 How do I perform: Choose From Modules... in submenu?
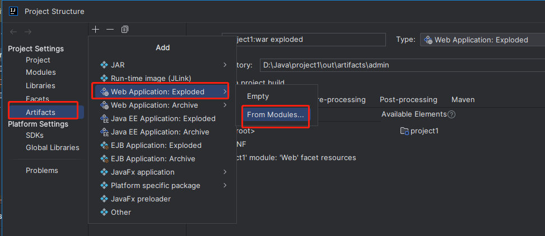(275, 115)
